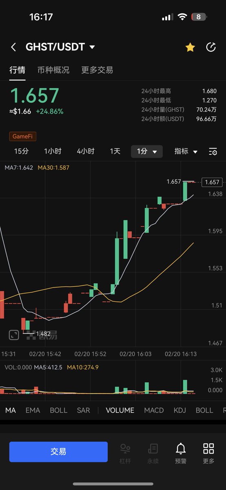
Task: Tap the GameFi category tag
Action: 23,136
